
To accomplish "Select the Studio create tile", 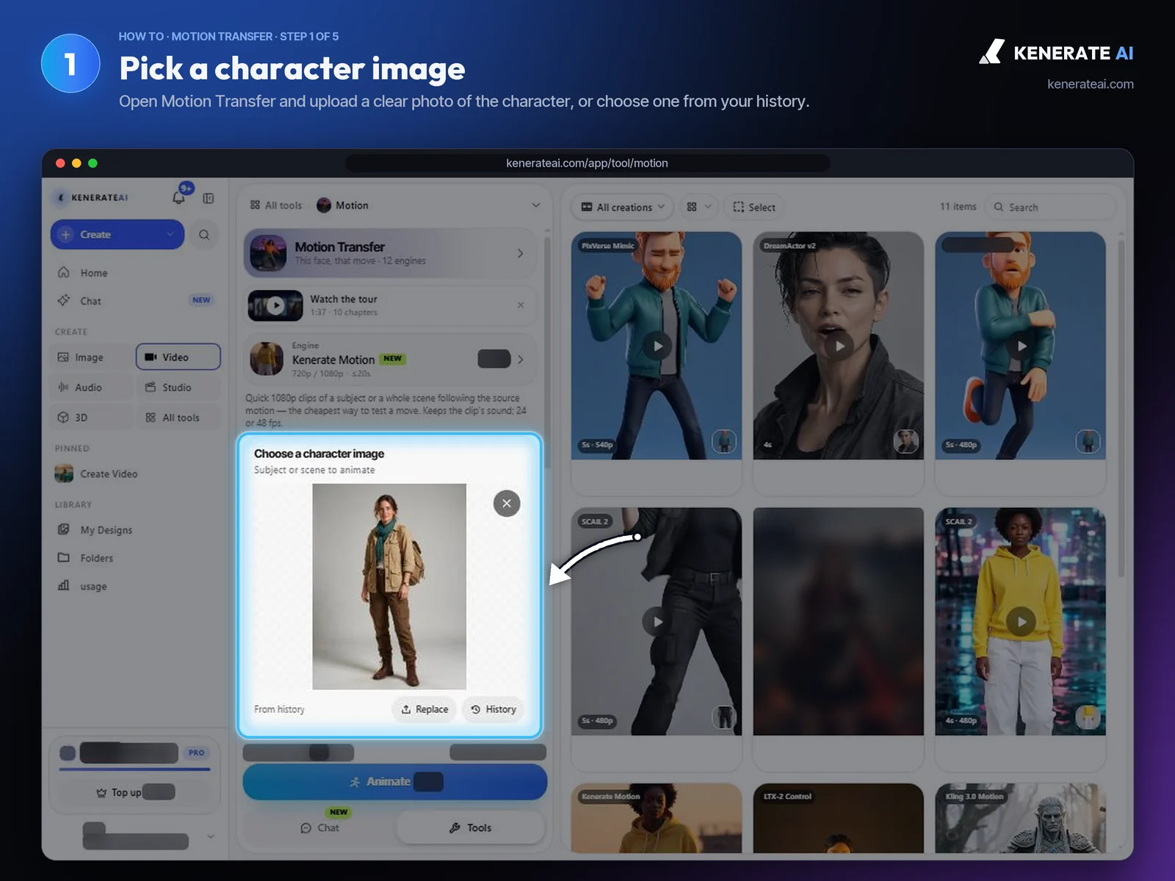I will click(x=178, y=387).
